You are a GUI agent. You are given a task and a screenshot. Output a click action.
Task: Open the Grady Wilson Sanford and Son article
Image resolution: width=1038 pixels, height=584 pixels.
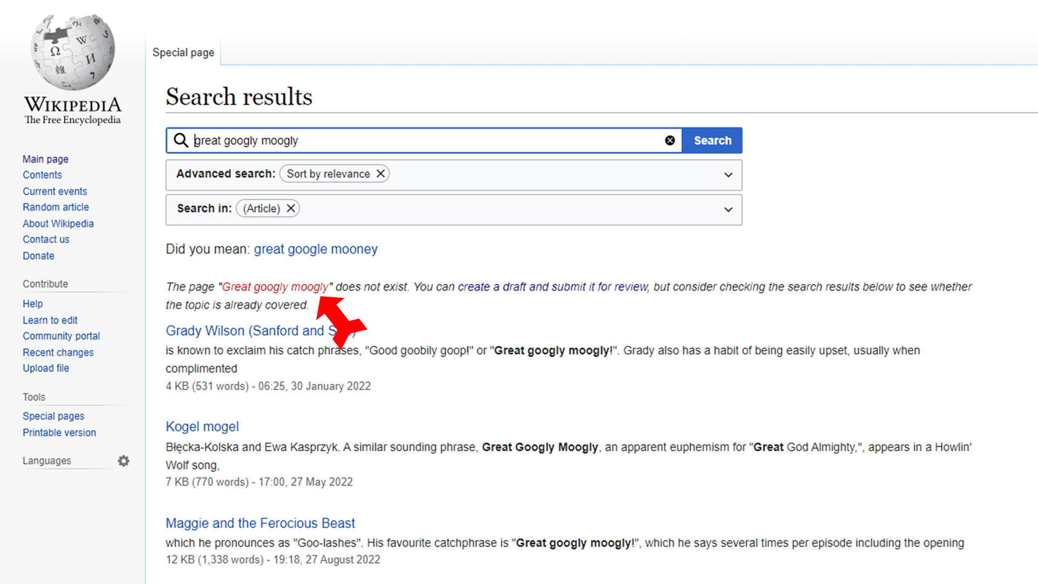(x=260, y=330)
